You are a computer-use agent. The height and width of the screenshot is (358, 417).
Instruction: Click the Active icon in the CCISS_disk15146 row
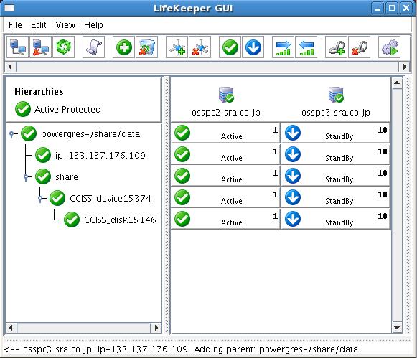coord(182,219)
